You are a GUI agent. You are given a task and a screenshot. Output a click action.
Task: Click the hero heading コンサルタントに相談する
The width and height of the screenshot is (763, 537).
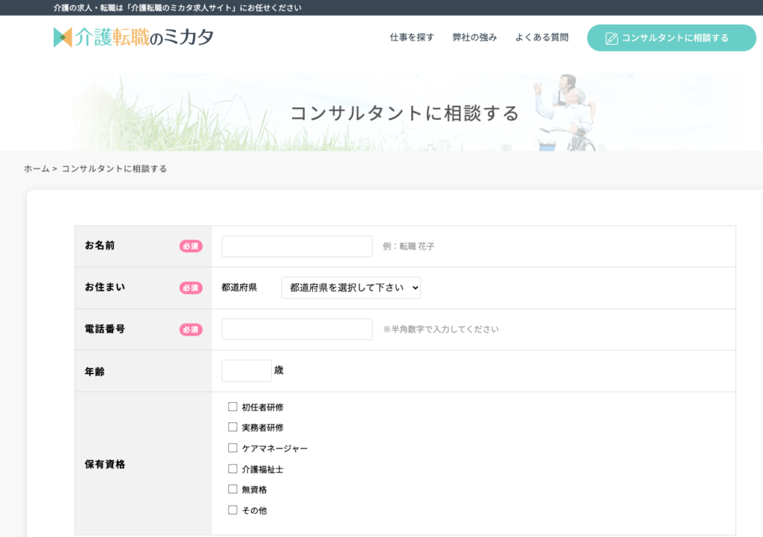pos(405,113)
